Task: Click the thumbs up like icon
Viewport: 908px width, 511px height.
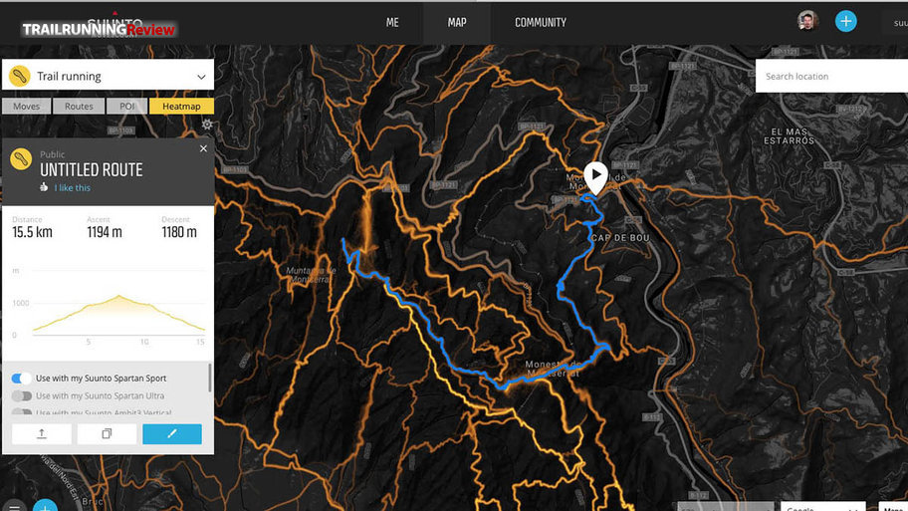Action: pyautogui.click(x=44, y=187)
